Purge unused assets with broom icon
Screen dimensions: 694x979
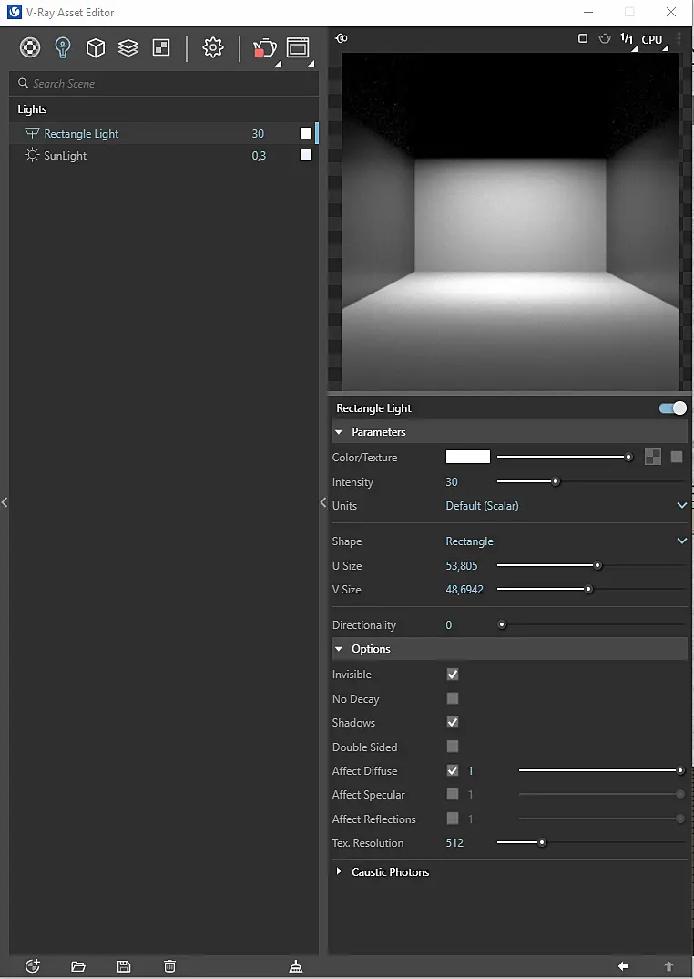pos(296,966)
